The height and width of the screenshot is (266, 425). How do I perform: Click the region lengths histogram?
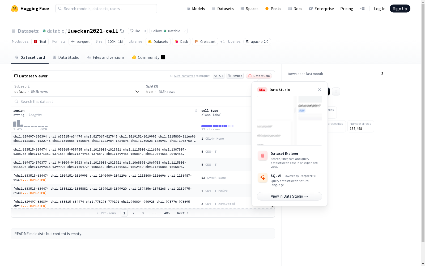click(x=31, y=123)
